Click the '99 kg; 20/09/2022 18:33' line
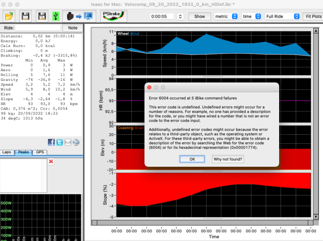323x241 pixels. coord(29,113)
